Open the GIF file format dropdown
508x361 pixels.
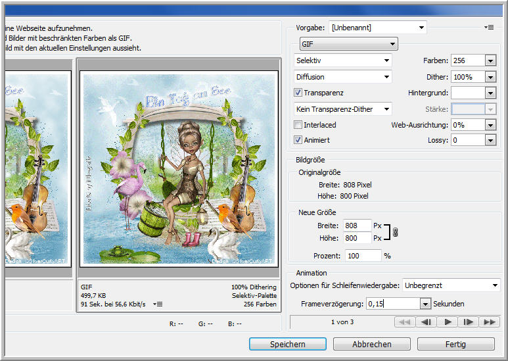click(348, 44)
